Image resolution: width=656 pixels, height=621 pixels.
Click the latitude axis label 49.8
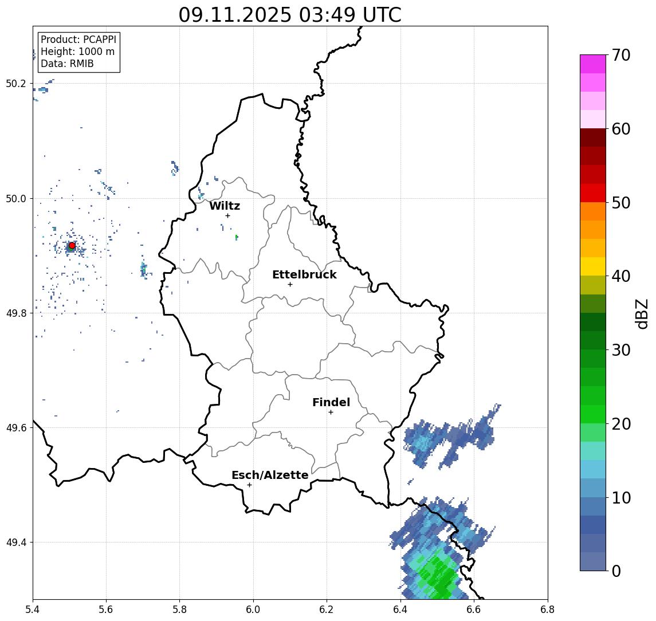click(x=15, y=313)
